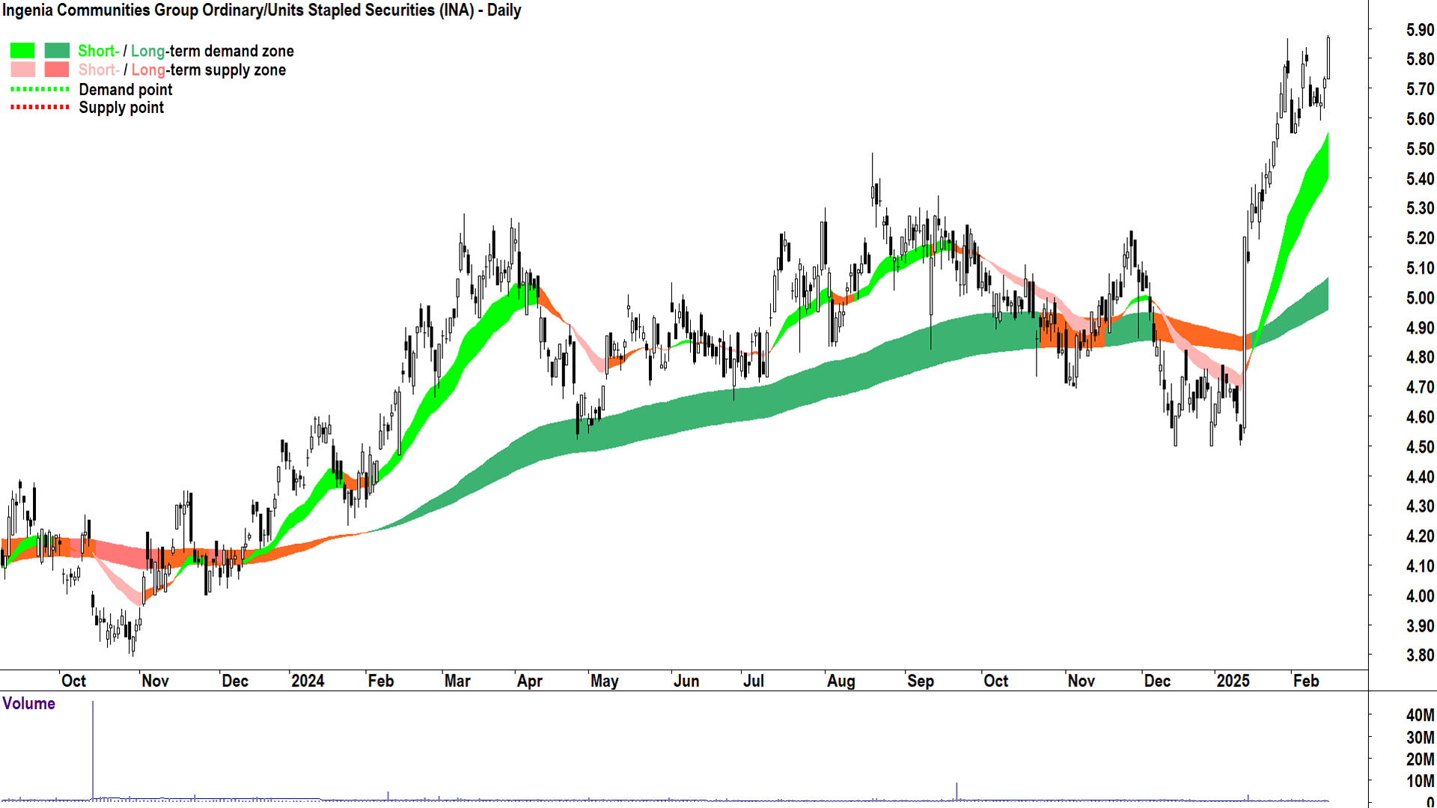Click the 40M volume axis label
The height and width of the screenshot is (808, 1437).
pos(1420,716)
